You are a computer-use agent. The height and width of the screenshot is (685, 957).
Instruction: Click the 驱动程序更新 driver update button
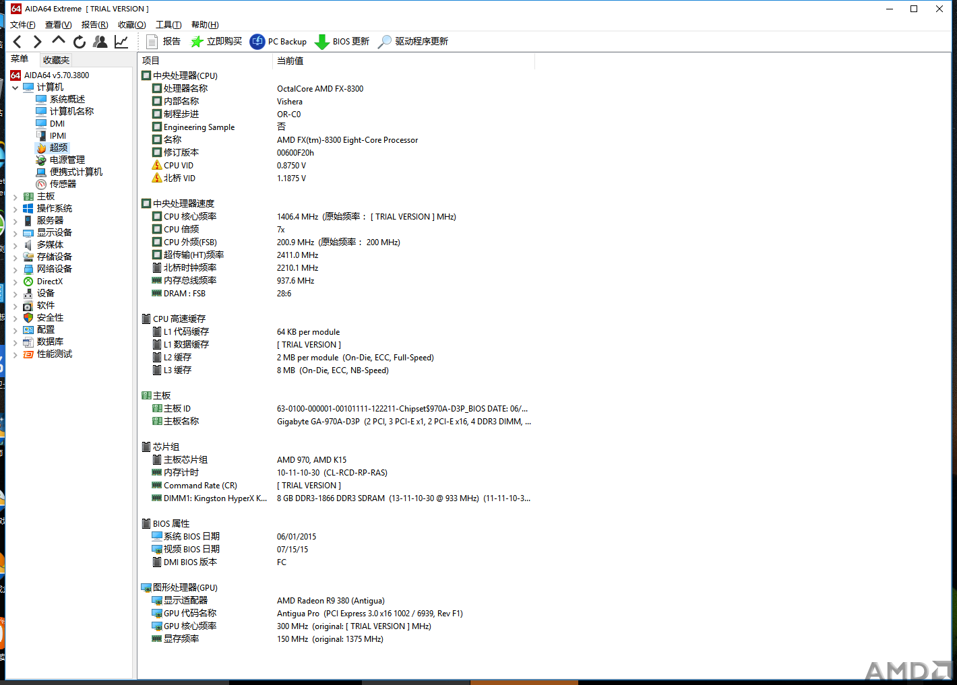click(413, 42)
